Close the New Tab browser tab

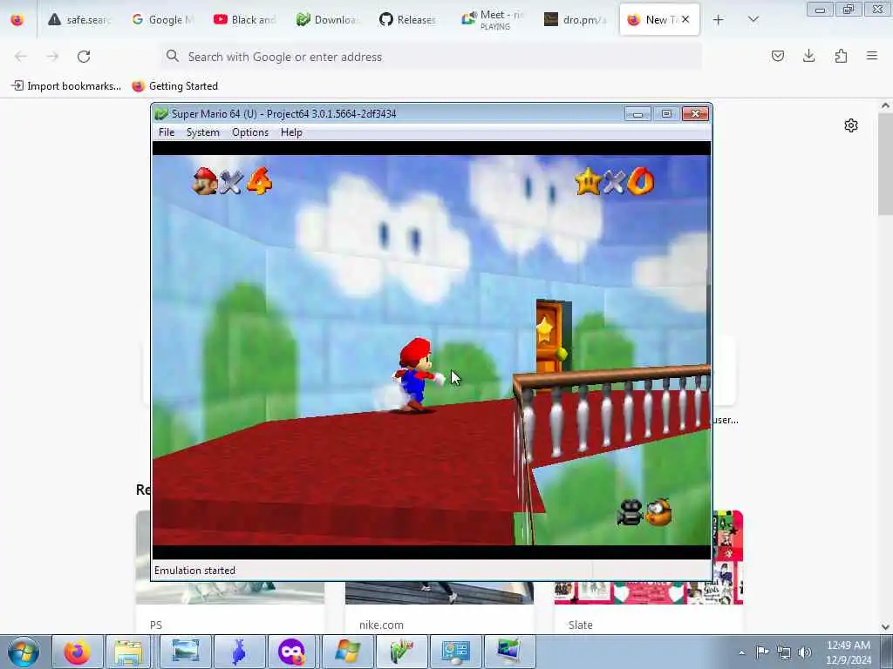(x=685, y=19)
